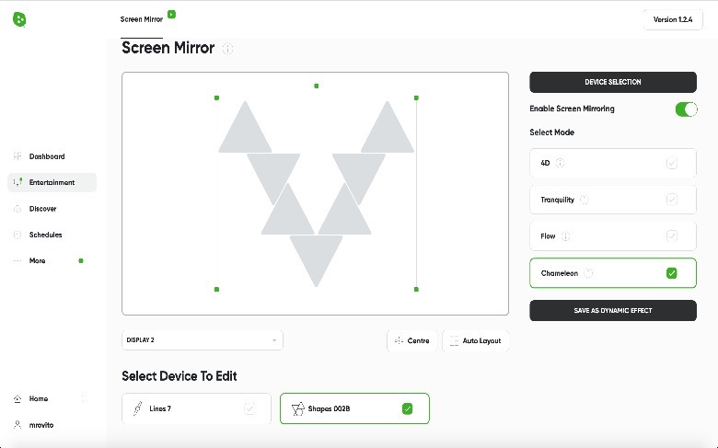Check the Tranquility mode checkbox

point(672,200)
